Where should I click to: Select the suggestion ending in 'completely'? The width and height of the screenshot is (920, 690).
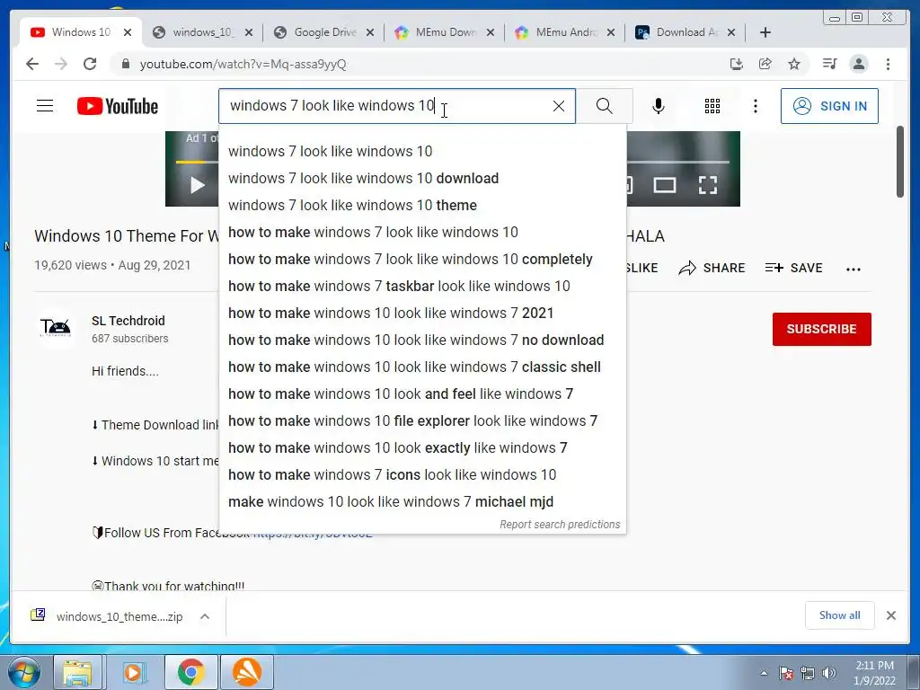point(422,260)
